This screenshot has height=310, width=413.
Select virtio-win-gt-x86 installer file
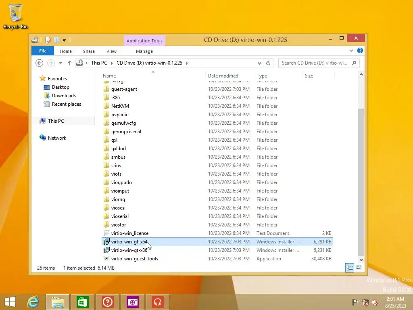[x=129, y=250]
